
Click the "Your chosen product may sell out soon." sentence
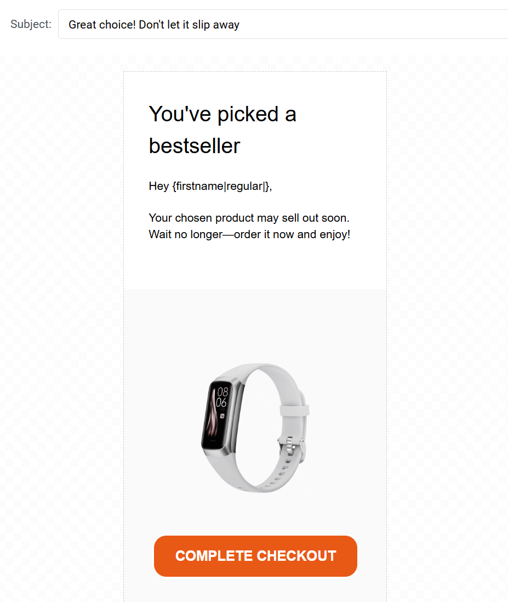click(x=249, y=218)
